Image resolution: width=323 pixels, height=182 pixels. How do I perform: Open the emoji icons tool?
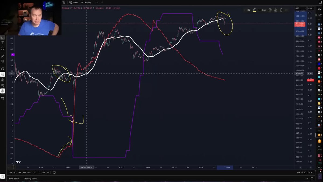click(3, 48)
